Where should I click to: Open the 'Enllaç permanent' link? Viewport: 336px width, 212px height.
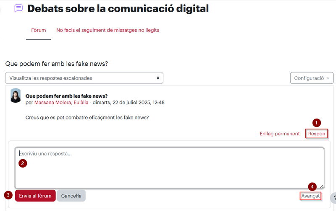click(x=280, y=134)
